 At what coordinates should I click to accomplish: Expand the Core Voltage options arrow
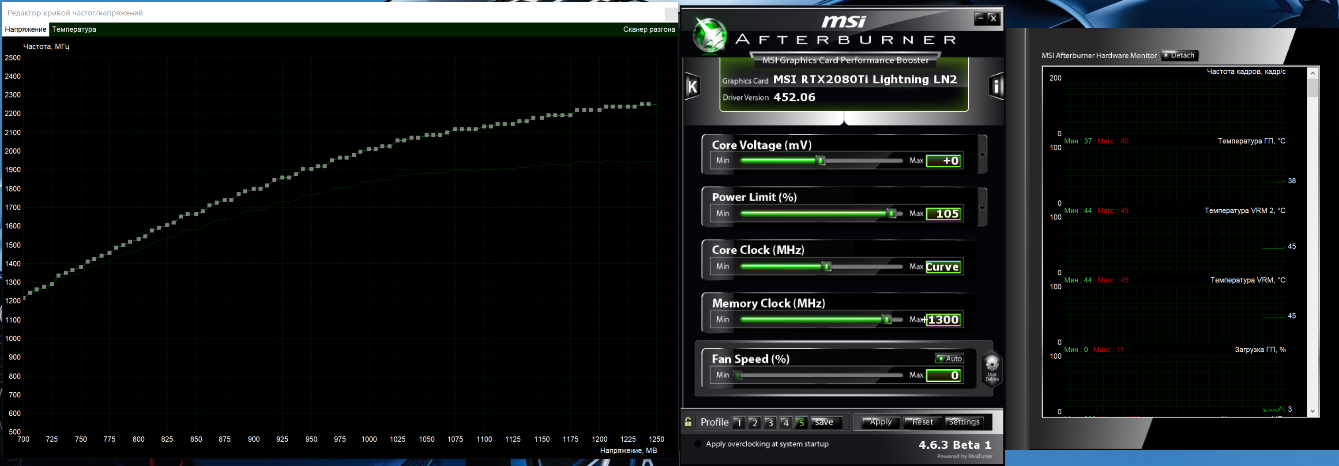pos(982,155)
